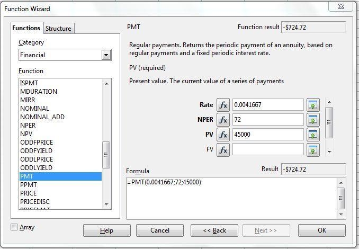This screenshot has width=359, height=249.
Task: Click the fx button beside FV
Action: 223,150
